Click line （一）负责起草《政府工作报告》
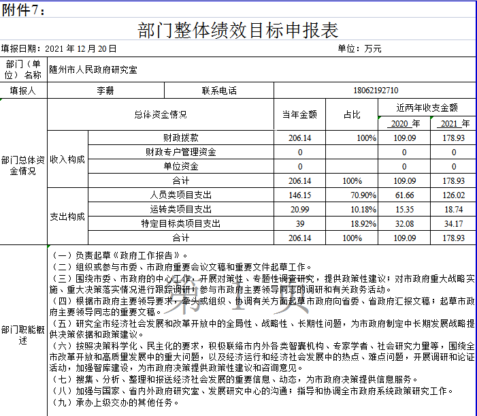Viewport: 477px width, 416px height. click(118, 255)
